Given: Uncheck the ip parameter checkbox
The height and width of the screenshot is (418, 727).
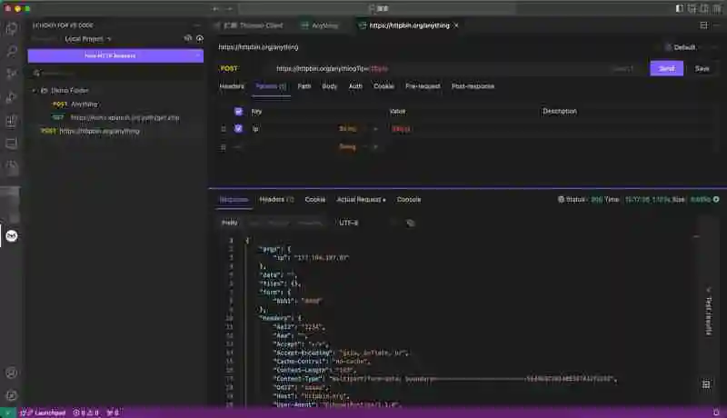Looking at the screenshot, I should [238, 128].
